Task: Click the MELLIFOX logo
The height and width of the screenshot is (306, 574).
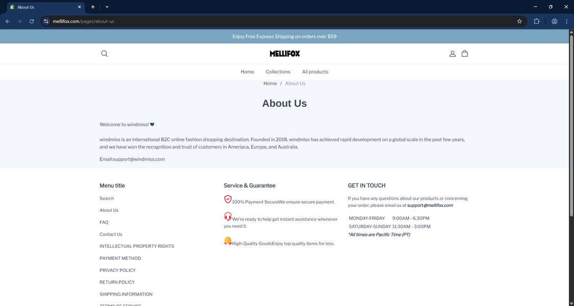Action: 284,54
